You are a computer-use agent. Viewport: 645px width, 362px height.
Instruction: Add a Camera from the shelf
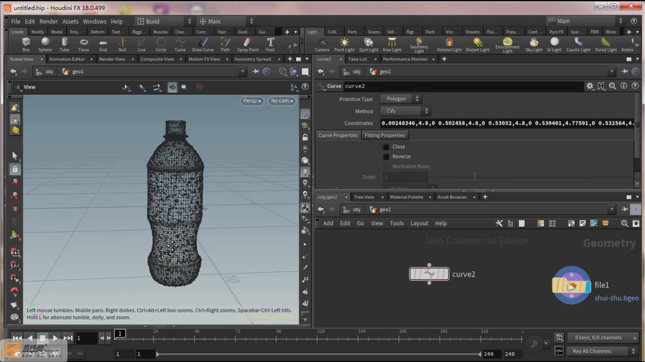point(322,44)
